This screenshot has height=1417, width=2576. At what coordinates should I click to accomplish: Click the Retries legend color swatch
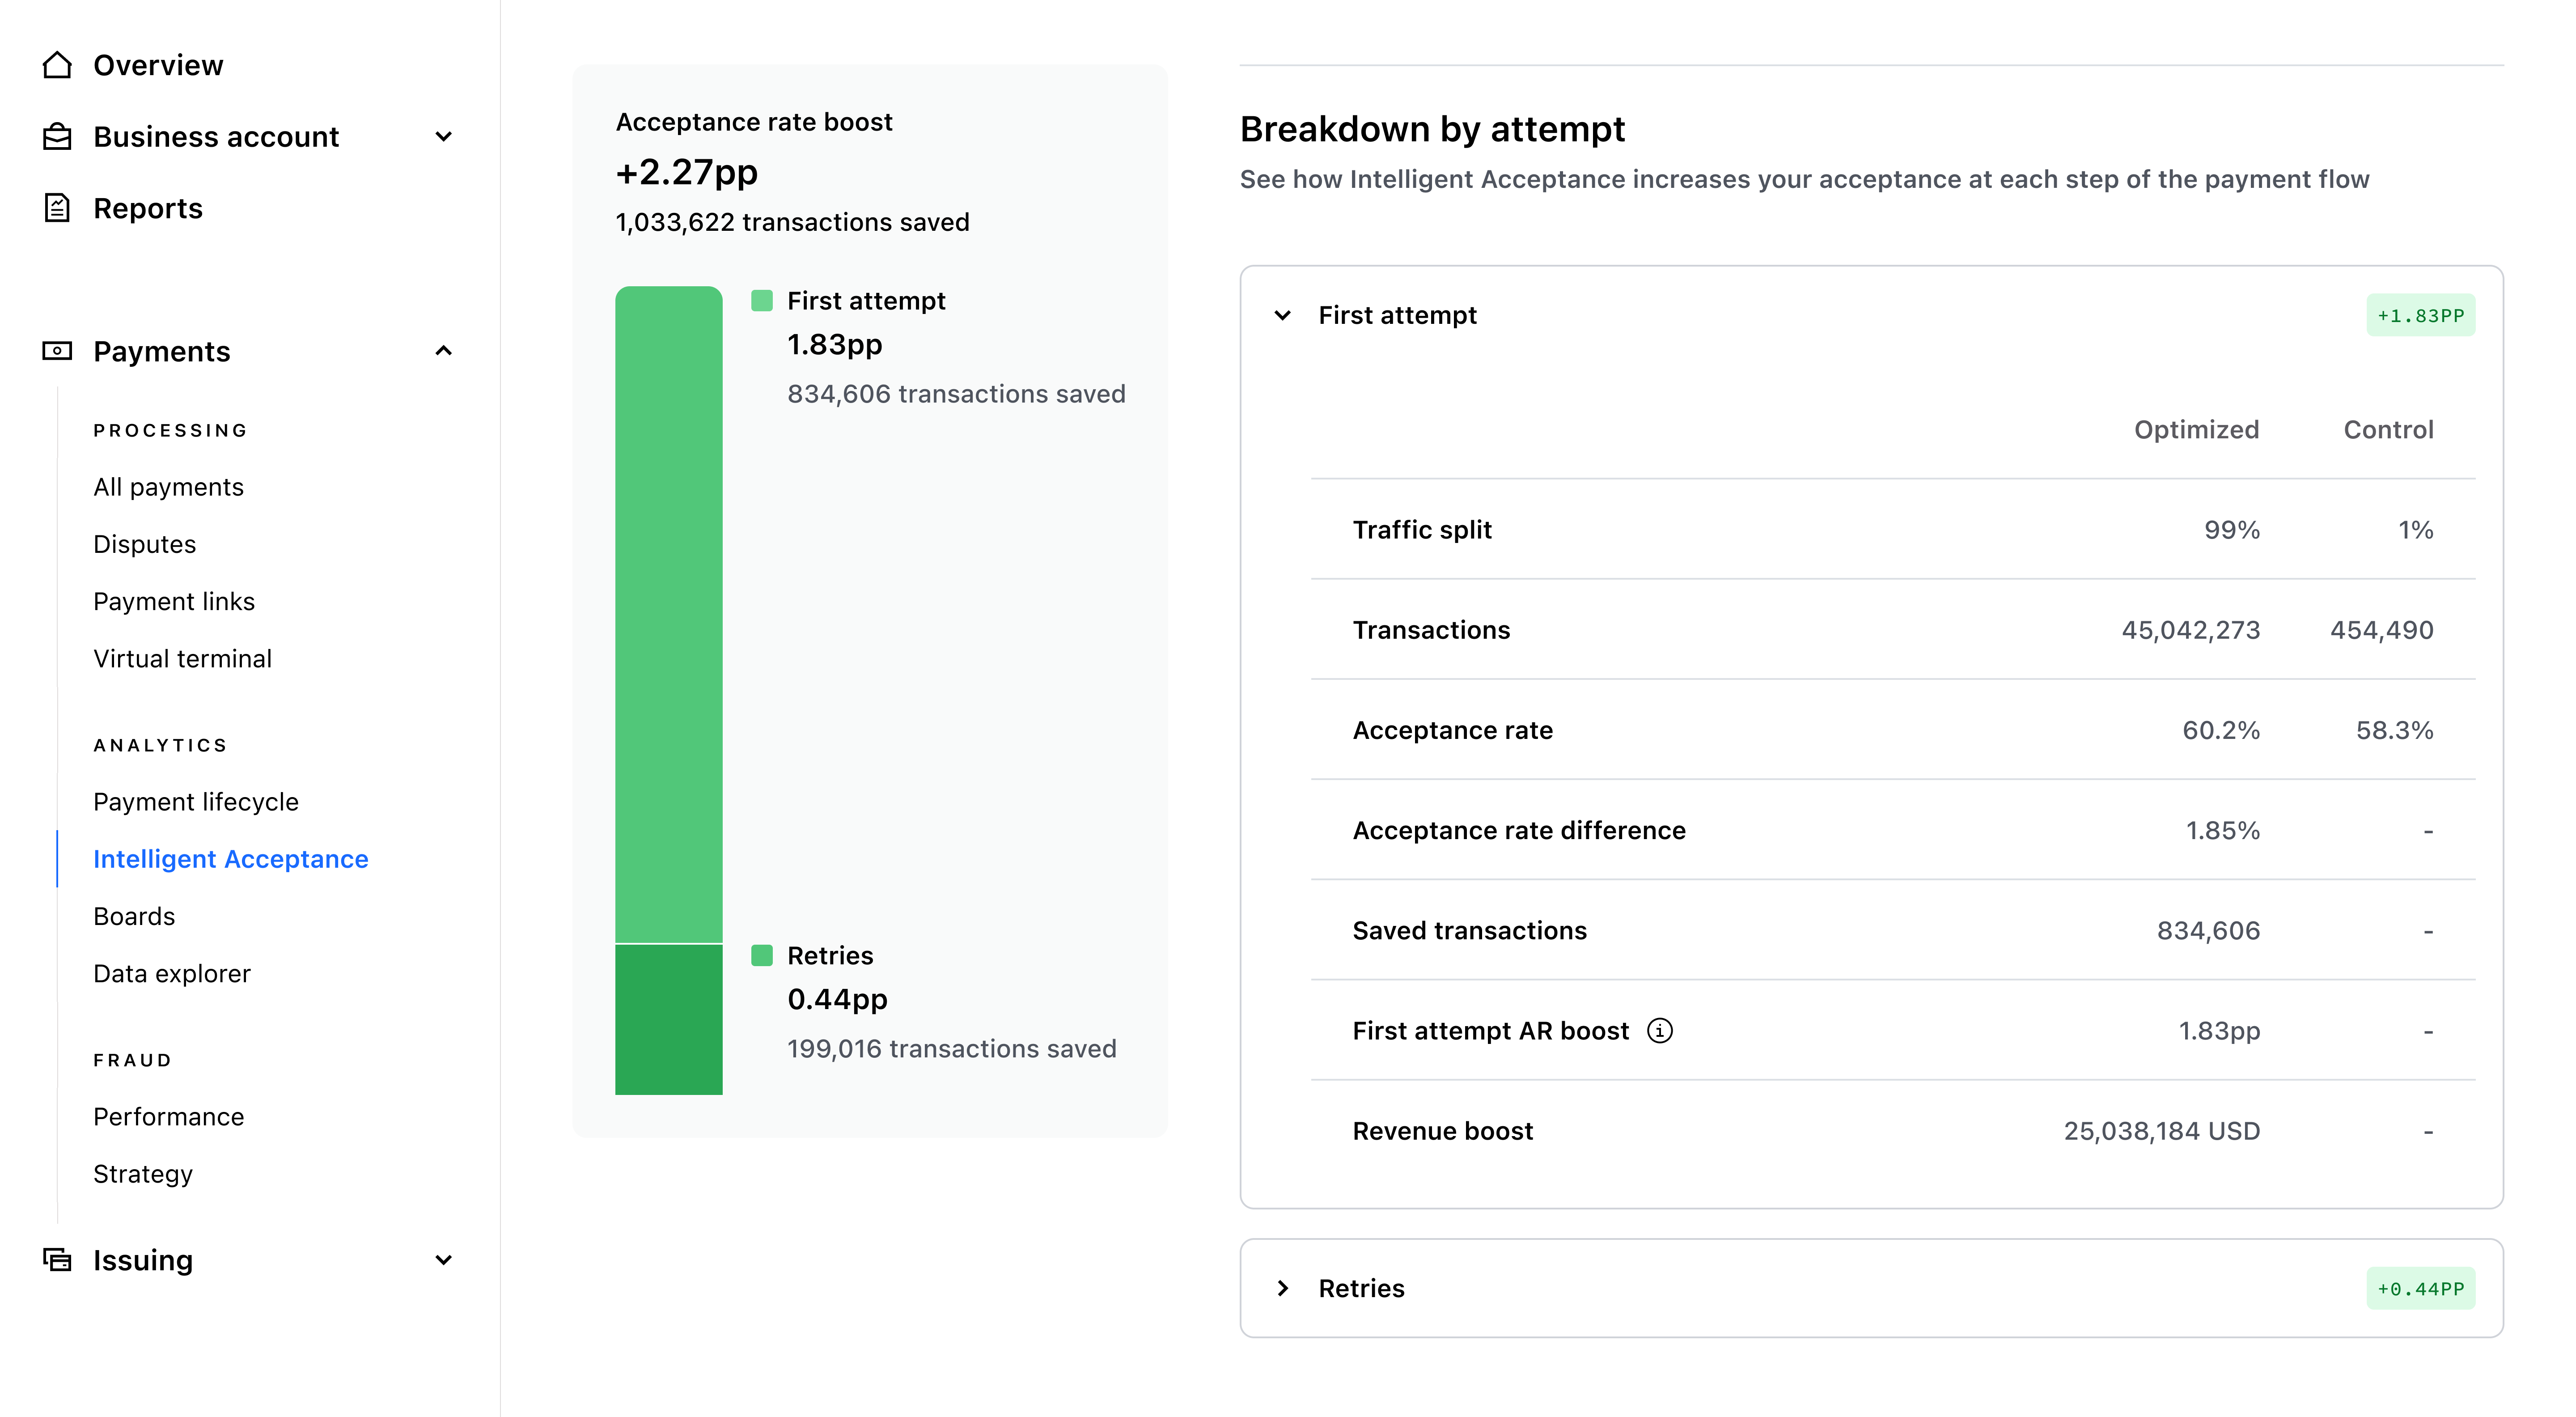coord(762,955)
